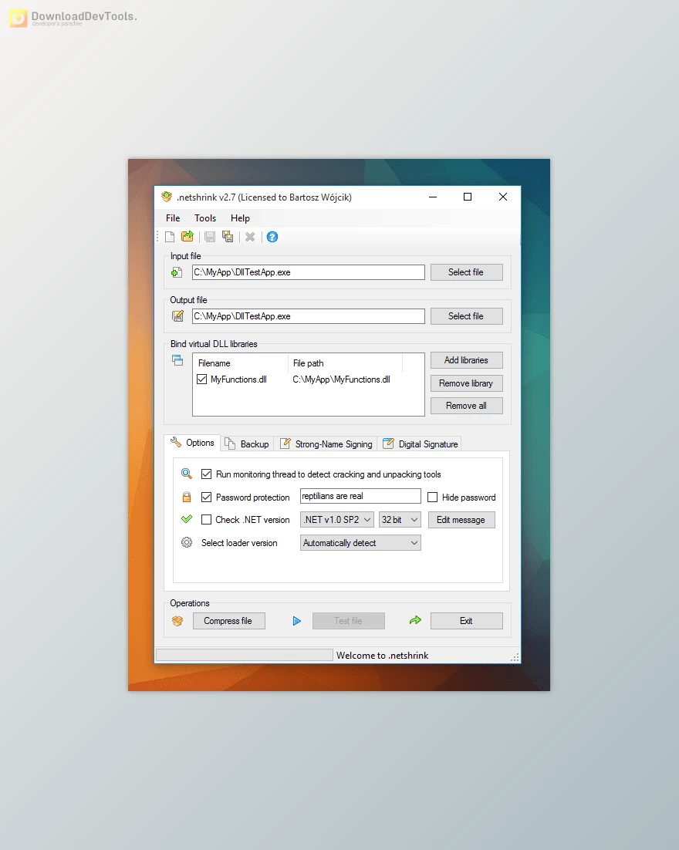679x850 pixels.
Task: Click 'Welcome to .netshrink' status text
Action: click(383, 656)
